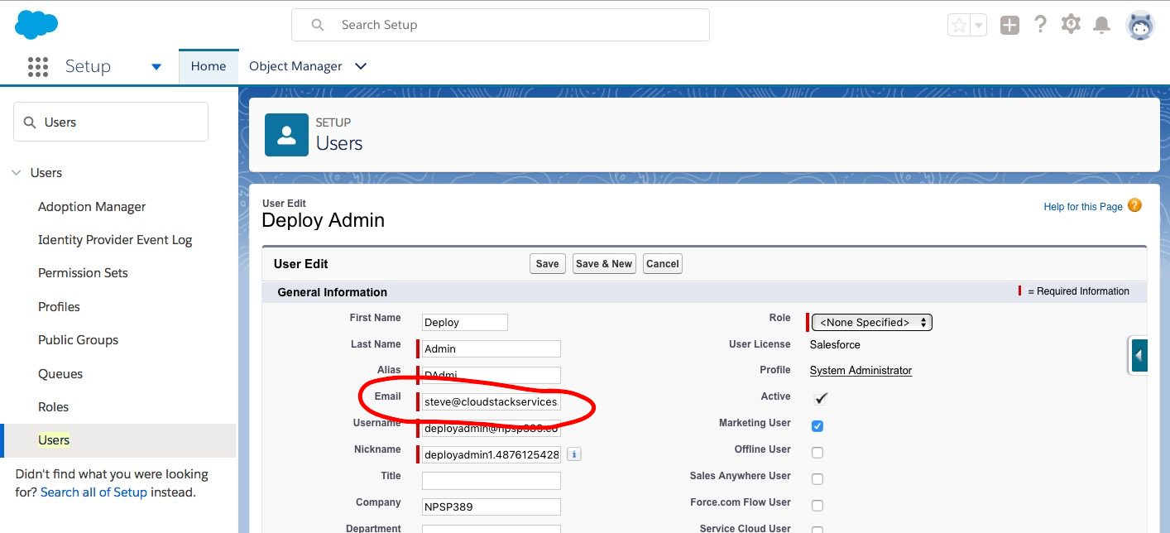The height and width of the screenshot is (533, 1170).
Task: Open Profiles in the sidebar
Action: (x=59, y=307)
